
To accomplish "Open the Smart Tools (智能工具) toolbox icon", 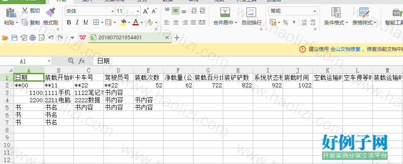I will [397, 12].
